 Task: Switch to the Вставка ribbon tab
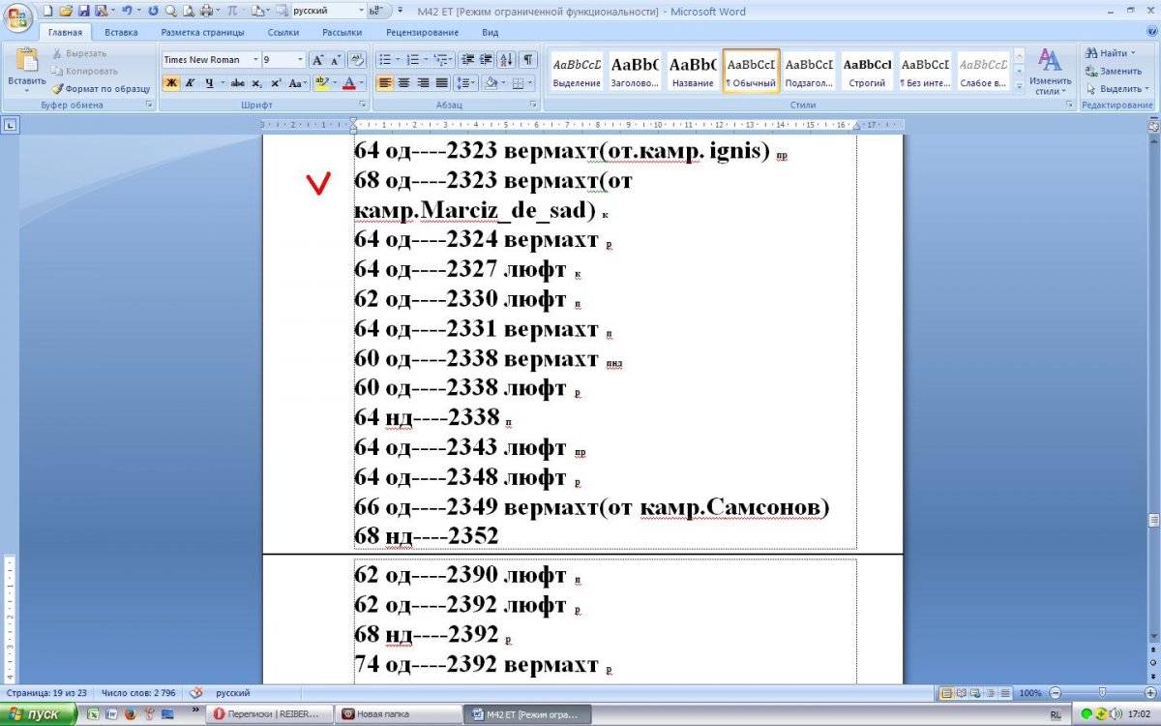point(121,32)
